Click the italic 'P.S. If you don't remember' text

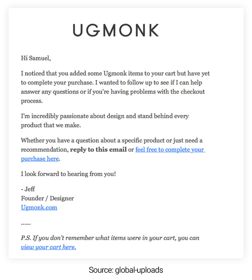coord(110,238)
